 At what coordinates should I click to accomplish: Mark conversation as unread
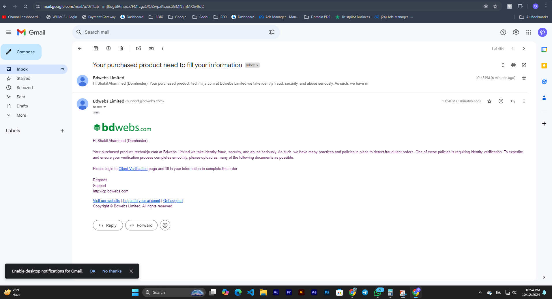coord(139,48)
